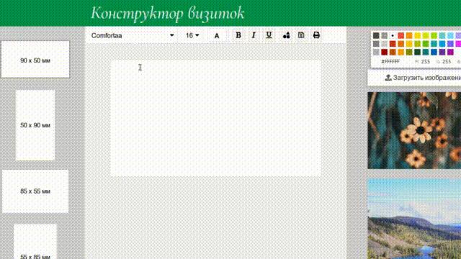Pick the dark maroon red swatch
Image resolution: width=461 pixels, height=259 pixels.
[384, 52]
